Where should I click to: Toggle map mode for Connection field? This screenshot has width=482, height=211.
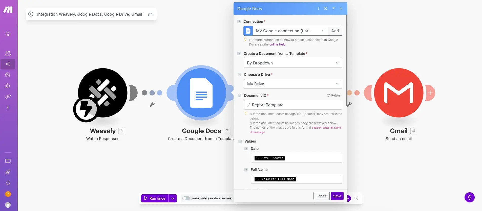(x=239, y=21)
